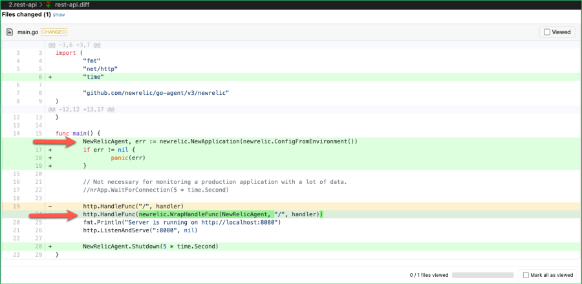Expand the hunk header @@ -3,6 +3,7 @@

coord(79,45)
